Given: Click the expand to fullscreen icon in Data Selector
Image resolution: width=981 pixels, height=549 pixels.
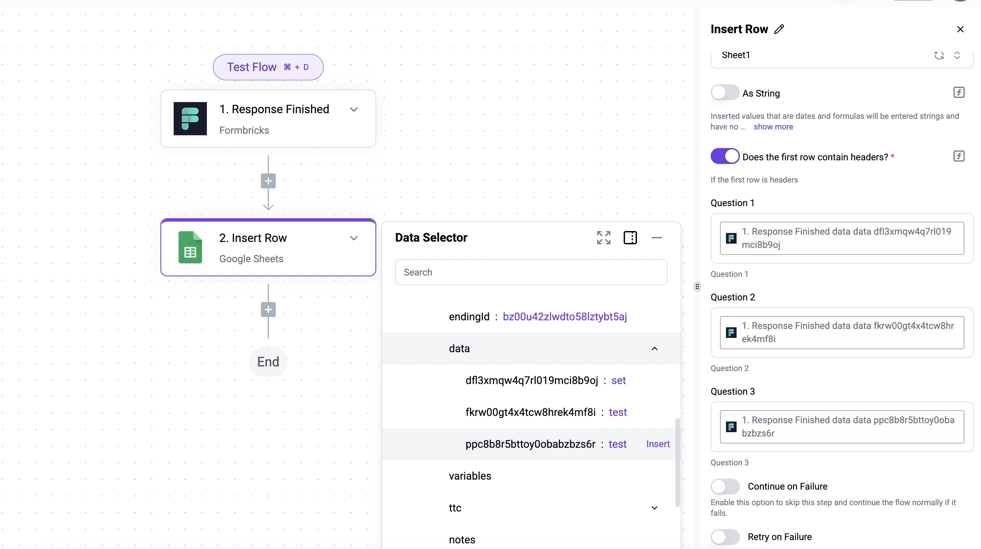Looking at the screenshot, I should click(604, 237).
